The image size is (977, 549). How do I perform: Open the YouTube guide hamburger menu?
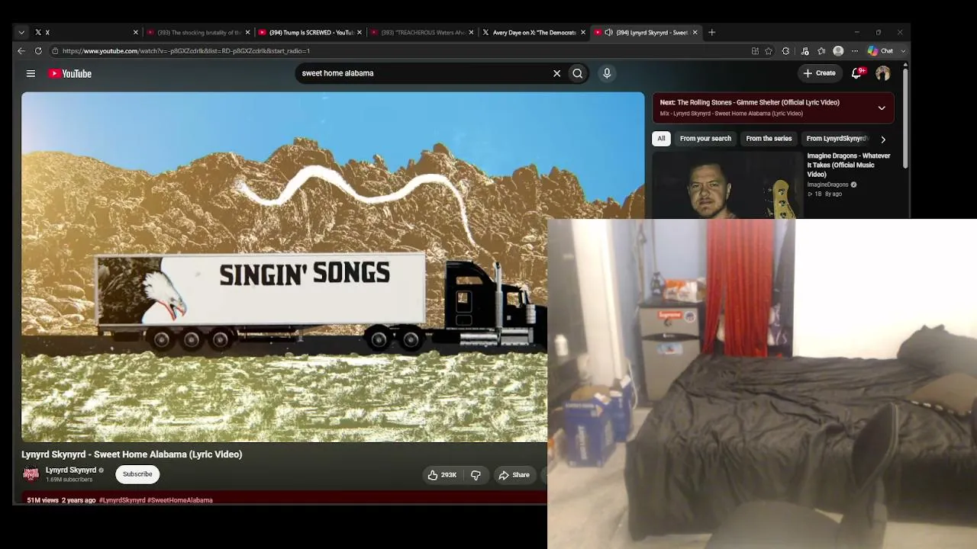[x=31, y=73]
